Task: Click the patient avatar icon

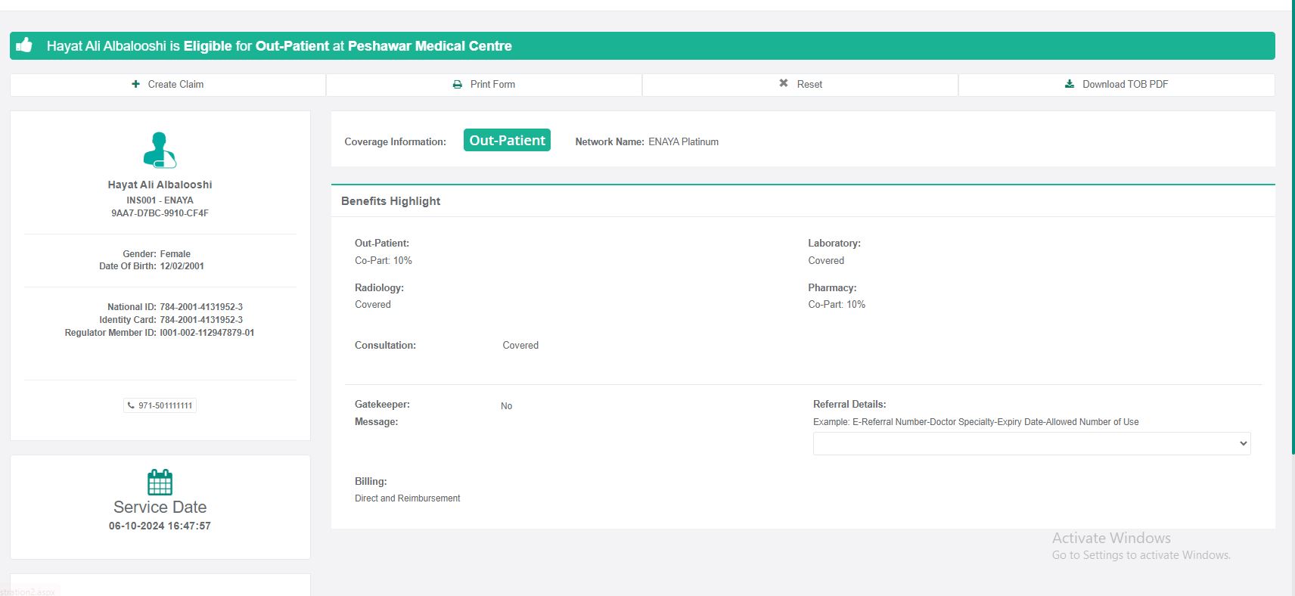Action: 160,150
